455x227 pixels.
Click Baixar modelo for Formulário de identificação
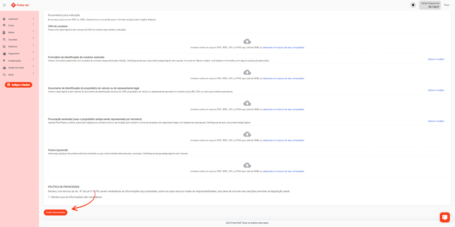tap(436, 59)
